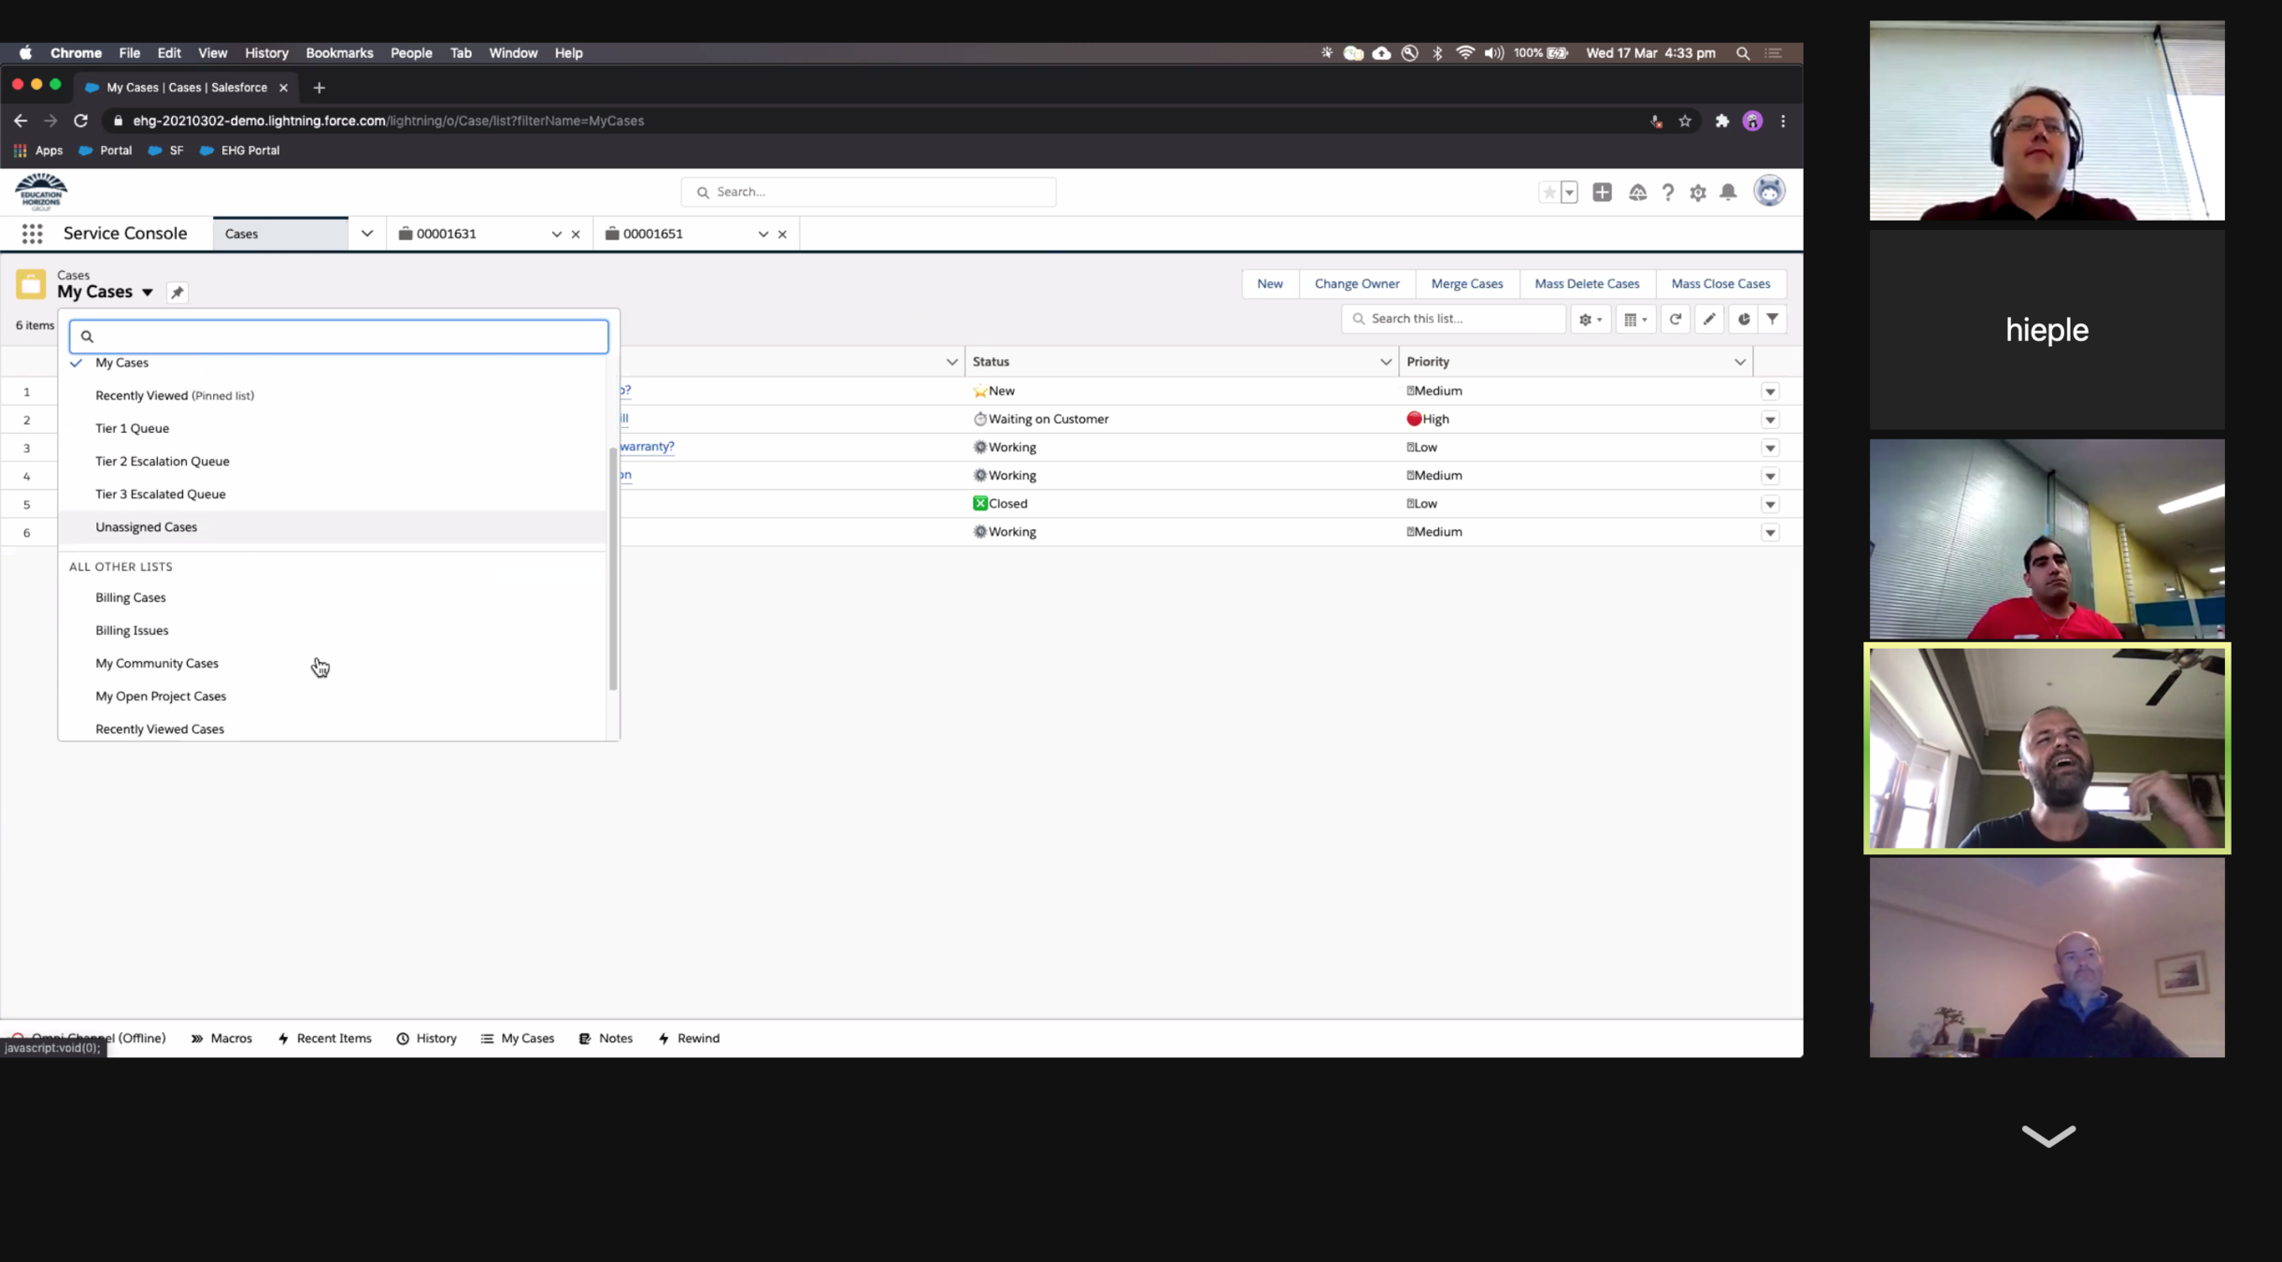This screenshot has height=1262, width=2282.
Task: Pin the My Cases list view
Action: point(177,293)
